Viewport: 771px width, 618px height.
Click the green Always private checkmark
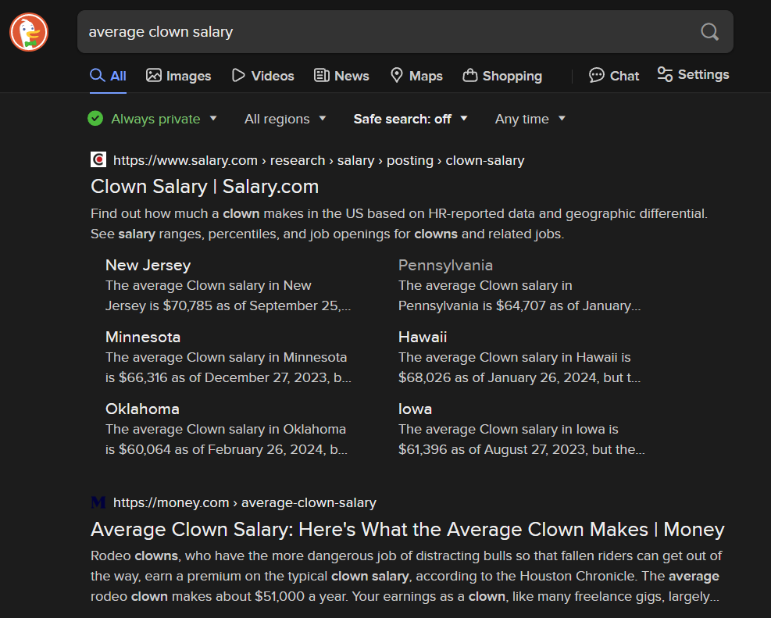click(95, 119)
